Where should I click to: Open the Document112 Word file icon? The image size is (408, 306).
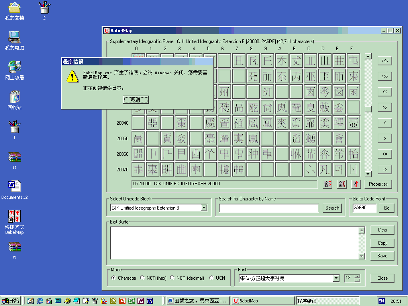(15, 190)
